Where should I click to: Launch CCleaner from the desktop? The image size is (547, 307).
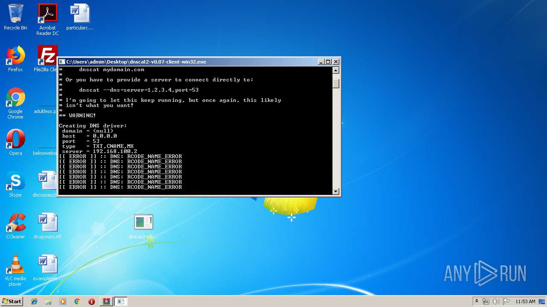[x=15, y=226]
